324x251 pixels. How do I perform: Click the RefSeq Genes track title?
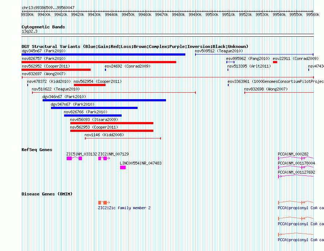click(x=37, y=150)
